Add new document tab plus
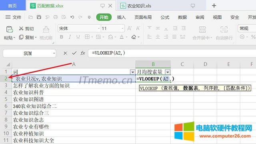This screenshot has width=256, height=144. pyautogui.click(x=214, y=6)
